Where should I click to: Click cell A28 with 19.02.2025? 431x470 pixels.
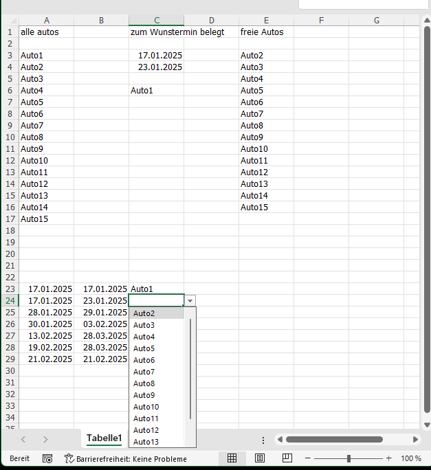click(x=47, y=348)
